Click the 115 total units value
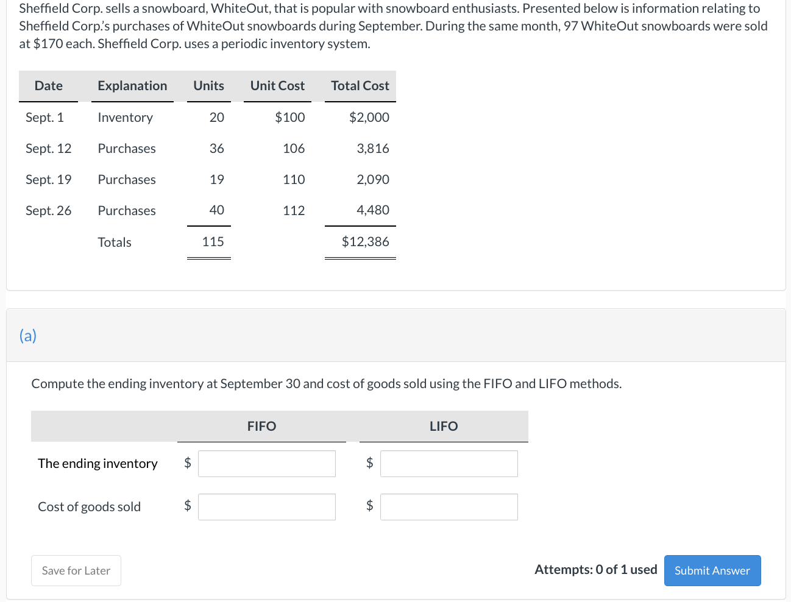Image resolution: width=791 pixels, height=602 pixels. pyautogui.click(x=213, y=241)
